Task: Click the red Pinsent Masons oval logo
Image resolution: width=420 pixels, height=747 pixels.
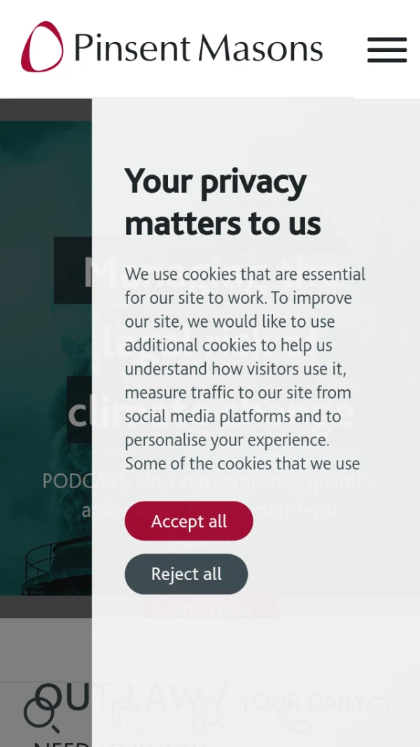Action: (42, 47)
